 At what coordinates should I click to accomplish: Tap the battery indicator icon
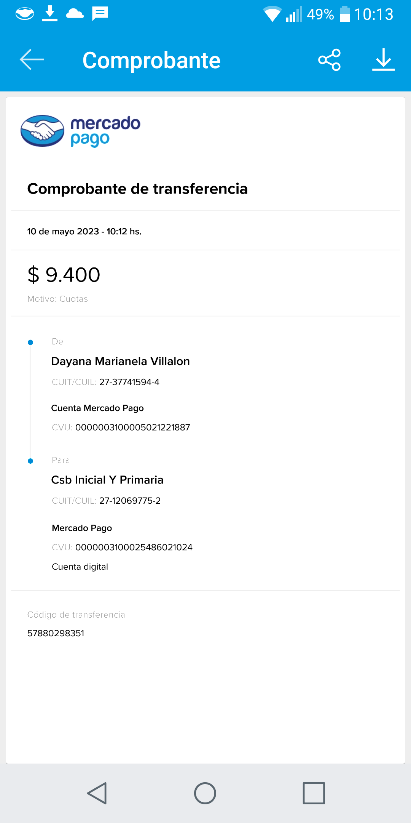(x=344, y=14)
